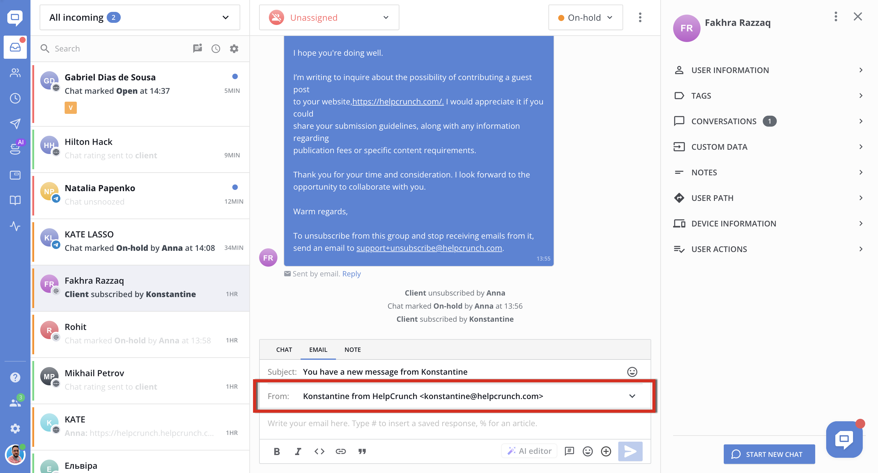Open the help question mark icon

pos(15,377)
